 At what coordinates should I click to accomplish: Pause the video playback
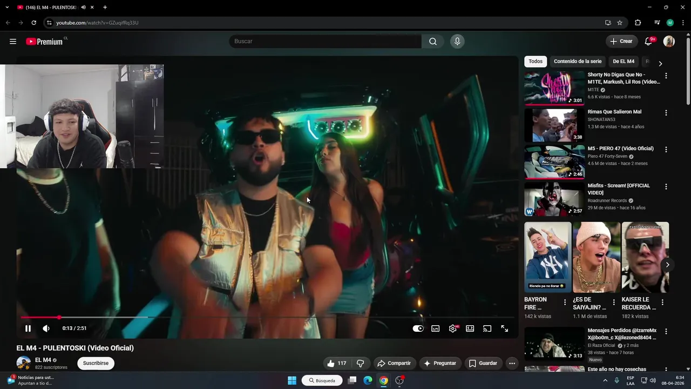pos(28,328)
